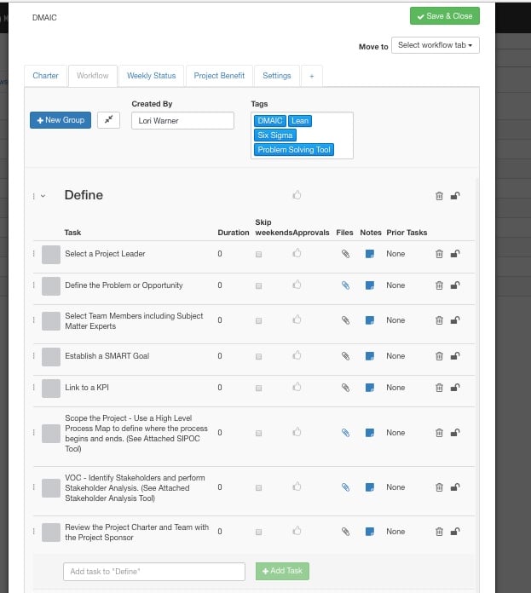
Task: Click the Save & Close button
Action: click(x=444, y=16)
